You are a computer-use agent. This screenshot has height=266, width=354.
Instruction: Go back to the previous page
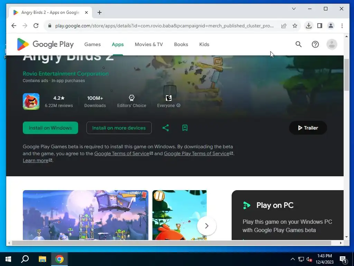pos(14,26)
